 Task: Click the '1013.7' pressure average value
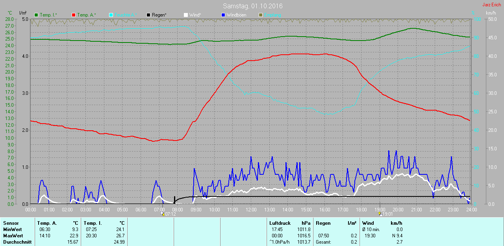[x=304, y=242]
